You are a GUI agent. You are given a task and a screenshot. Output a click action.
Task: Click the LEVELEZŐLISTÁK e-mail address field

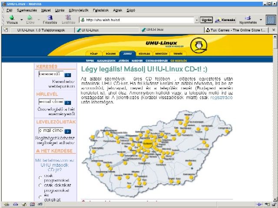(51, 130)
